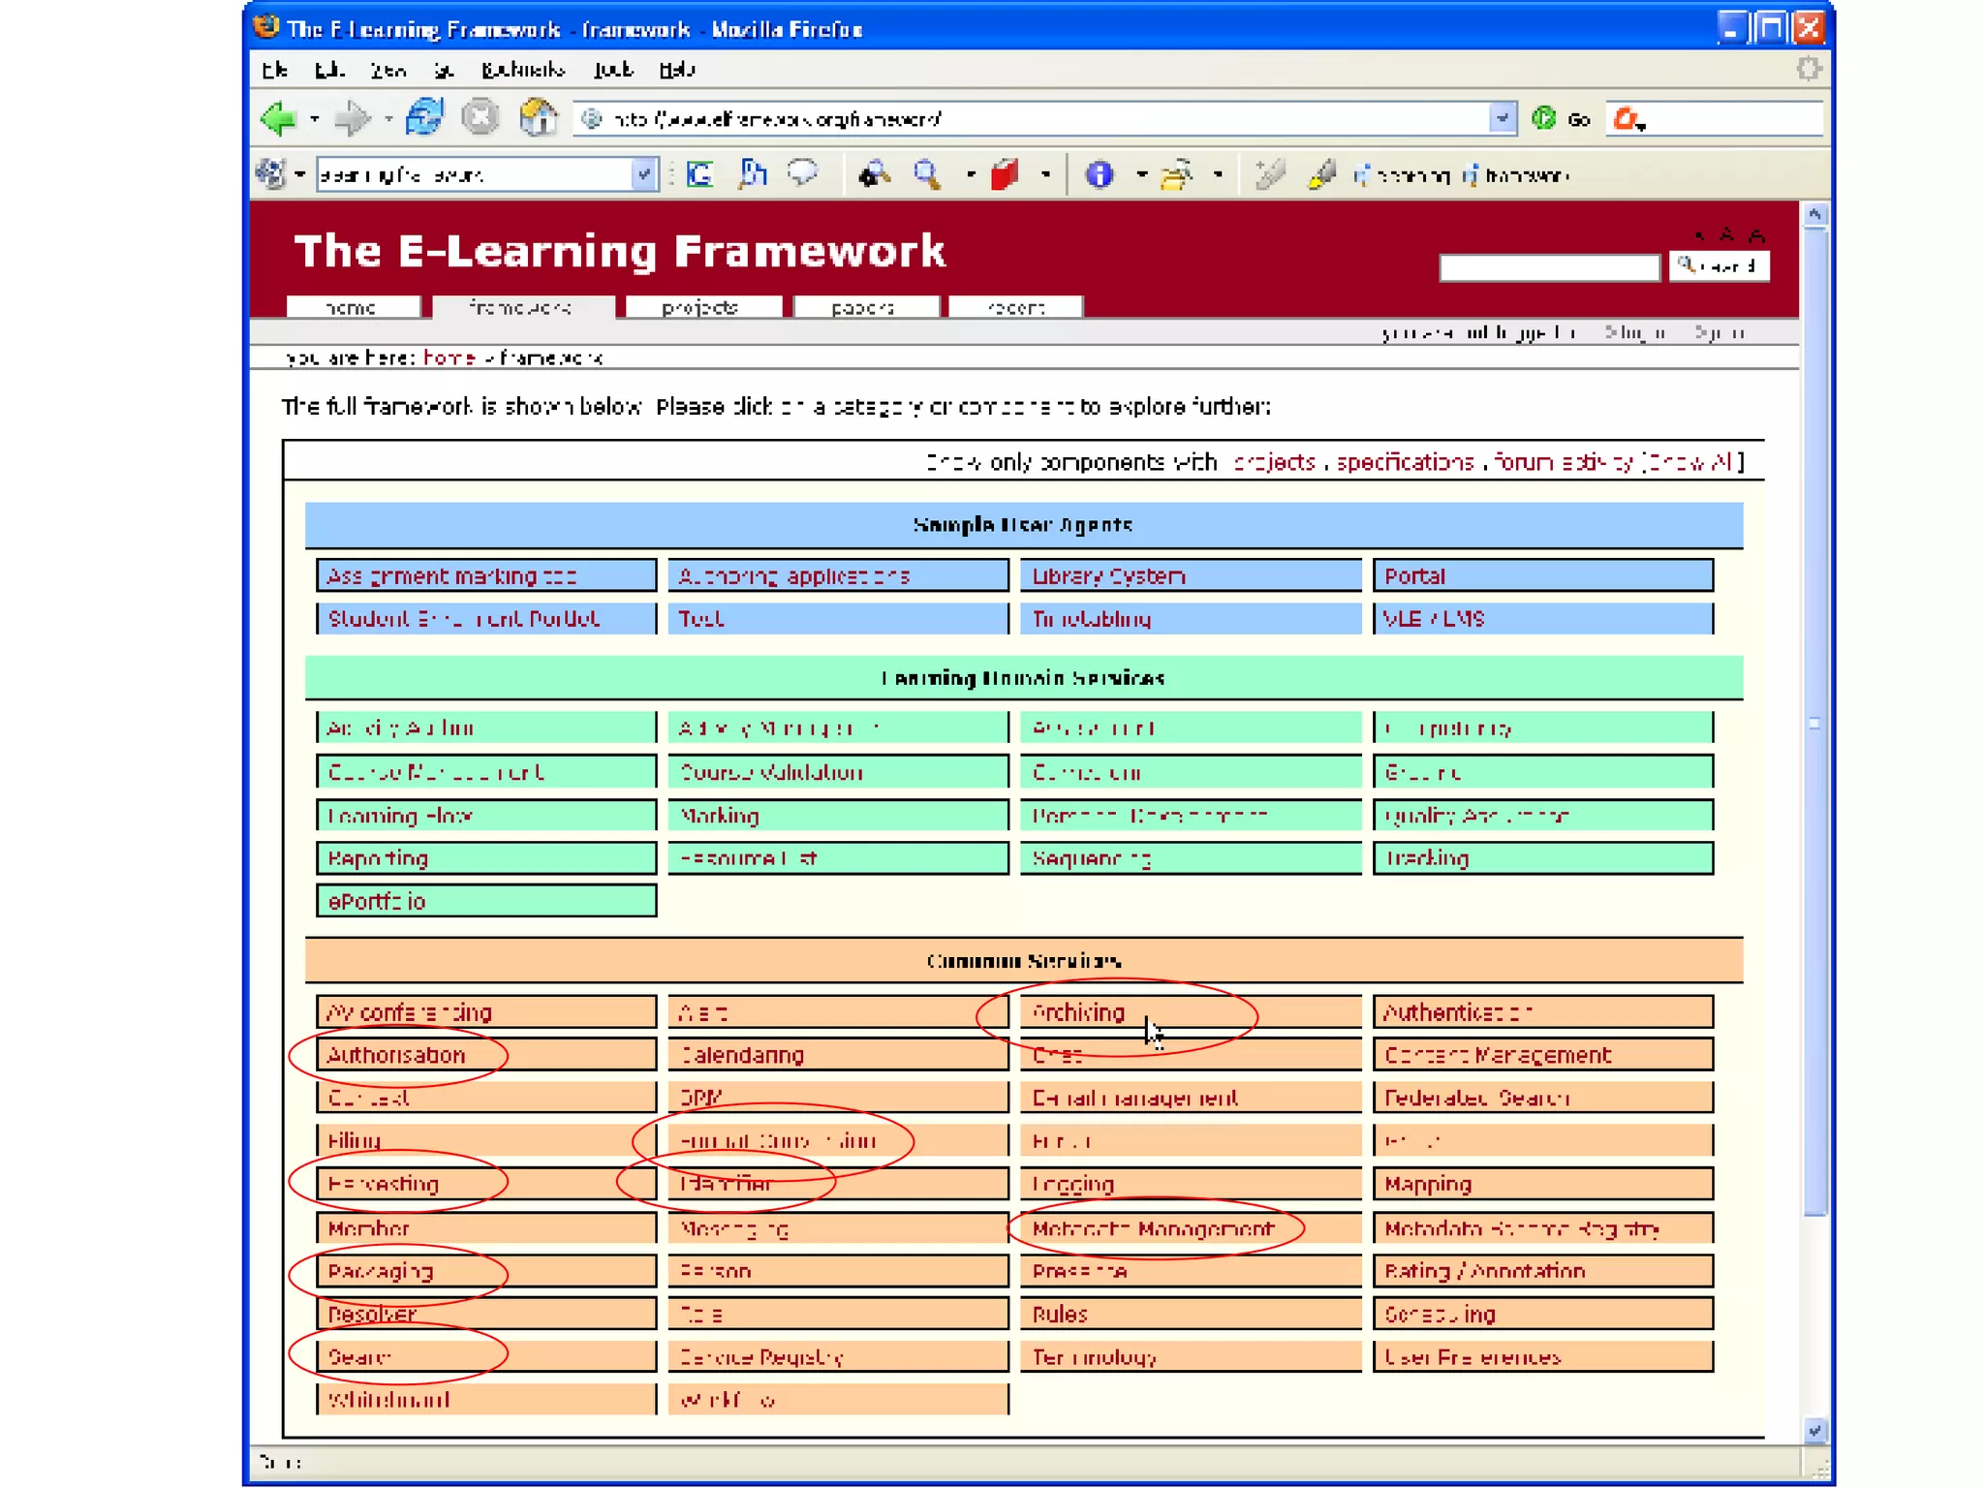Screen dimensions: 1984x1488
Task: Filter components by specifications link
Action: (1405, 462)
